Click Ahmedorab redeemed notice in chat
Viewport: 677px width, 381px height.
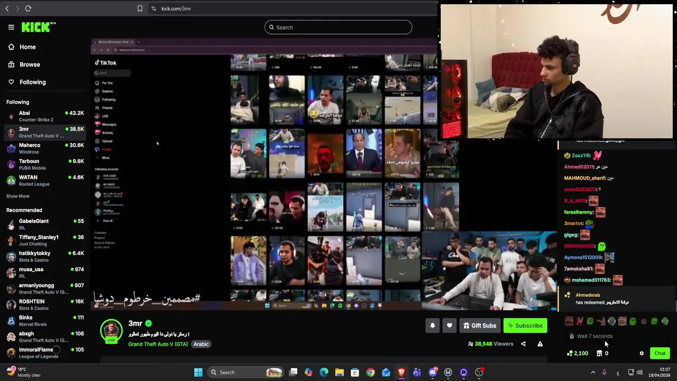click(617, 299)
